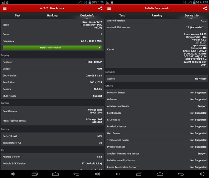Tap the G-Sensor row
The width and height of the screenshot is (209, 178).
pyautogui.click(x=157, y=99)
